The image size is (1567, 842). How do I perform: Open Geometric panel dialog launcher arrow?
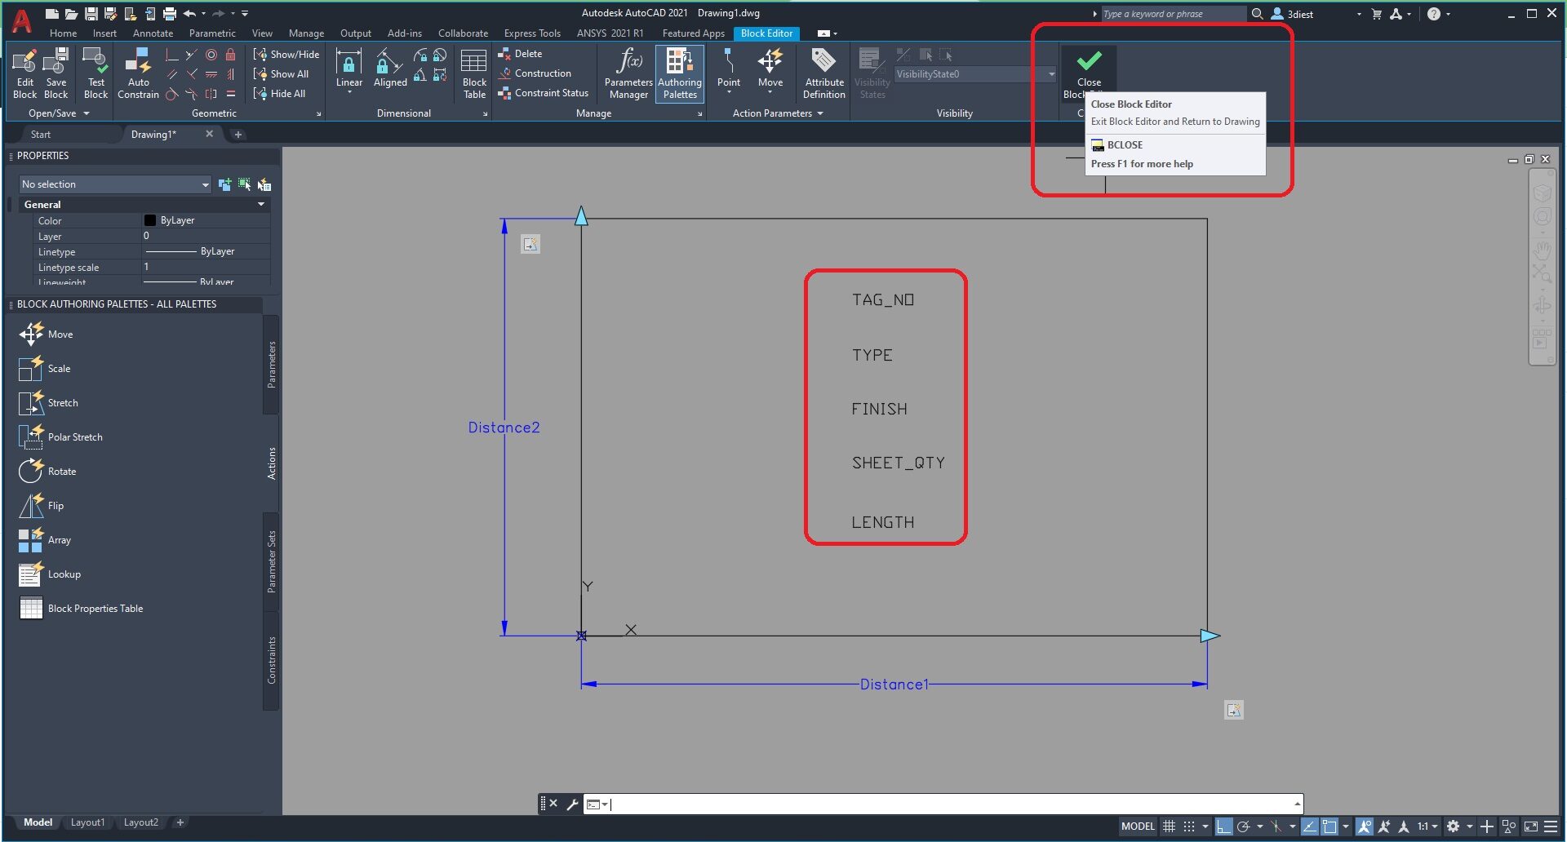point(318,114)
